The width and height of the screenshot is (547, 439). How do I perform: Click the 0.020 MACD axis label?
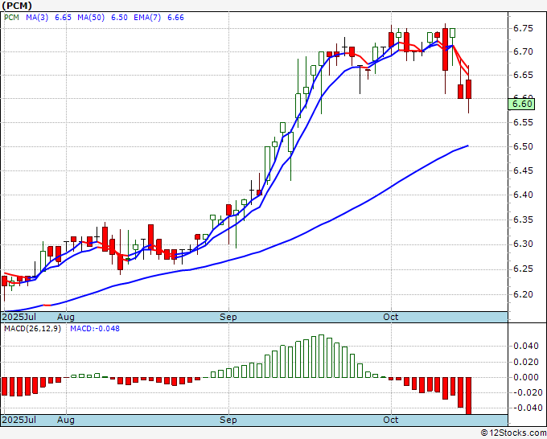526,362
